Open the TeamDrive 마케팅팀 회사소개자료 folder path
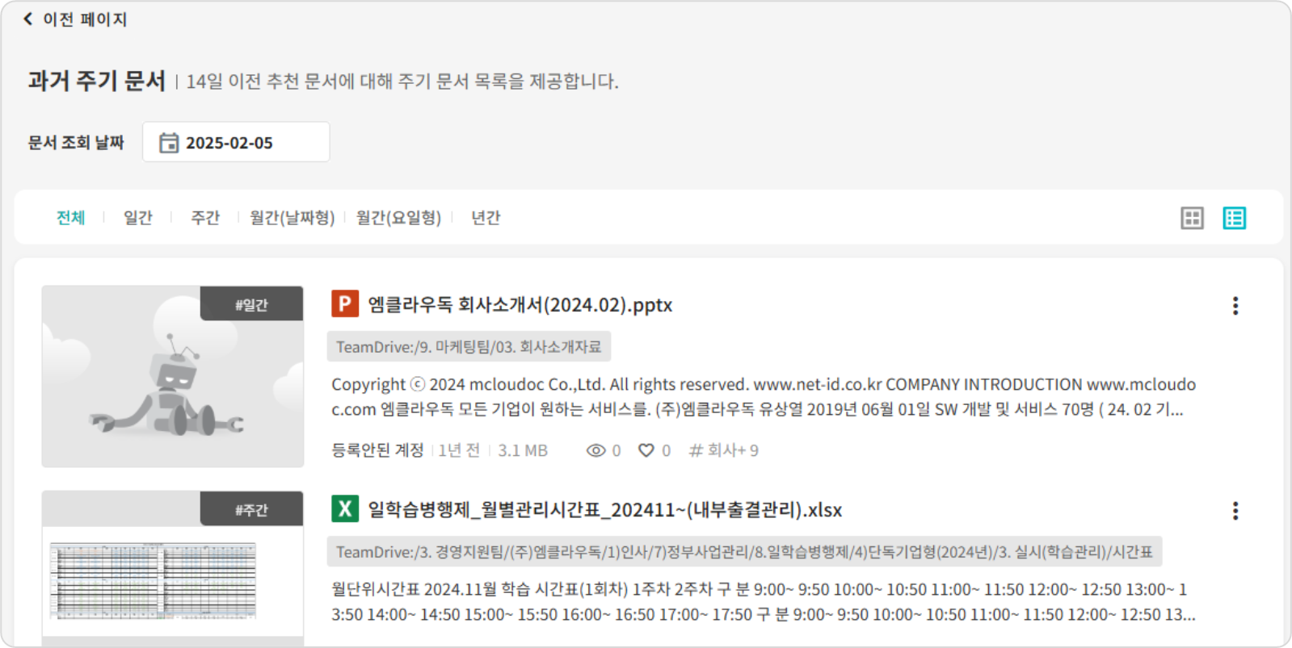 tap(469, 347)
